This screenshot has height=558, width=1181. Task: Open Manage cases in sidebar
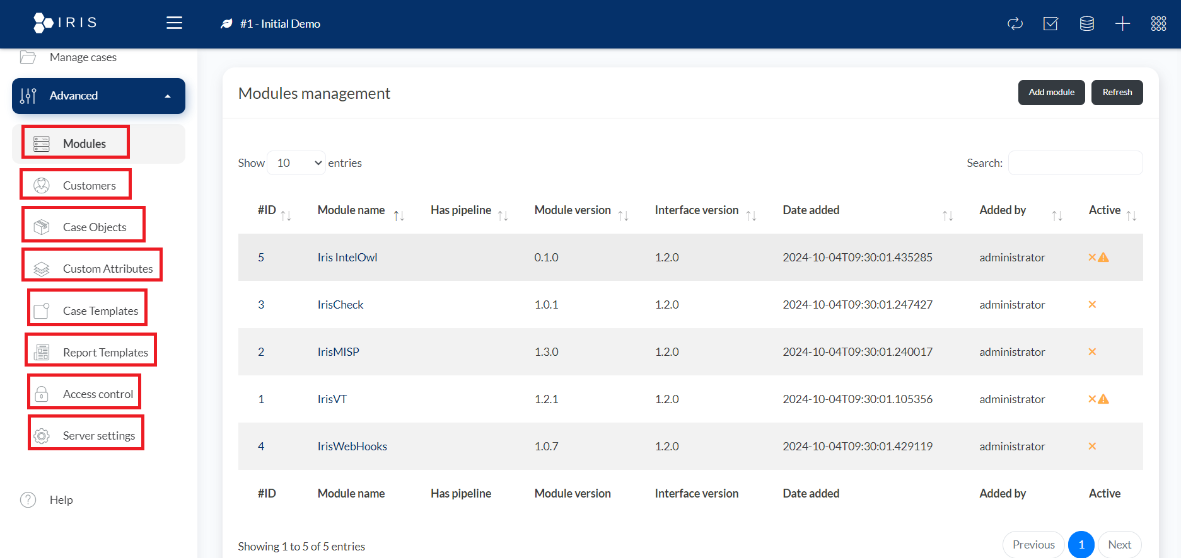click(x=83, y=57)
